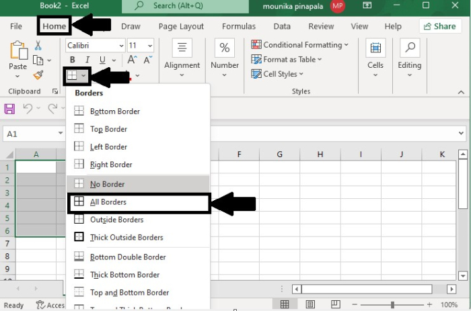This screenshot has width=471, height=311.
Task: Select Right Border option
Action: click(x=137, y=165)
